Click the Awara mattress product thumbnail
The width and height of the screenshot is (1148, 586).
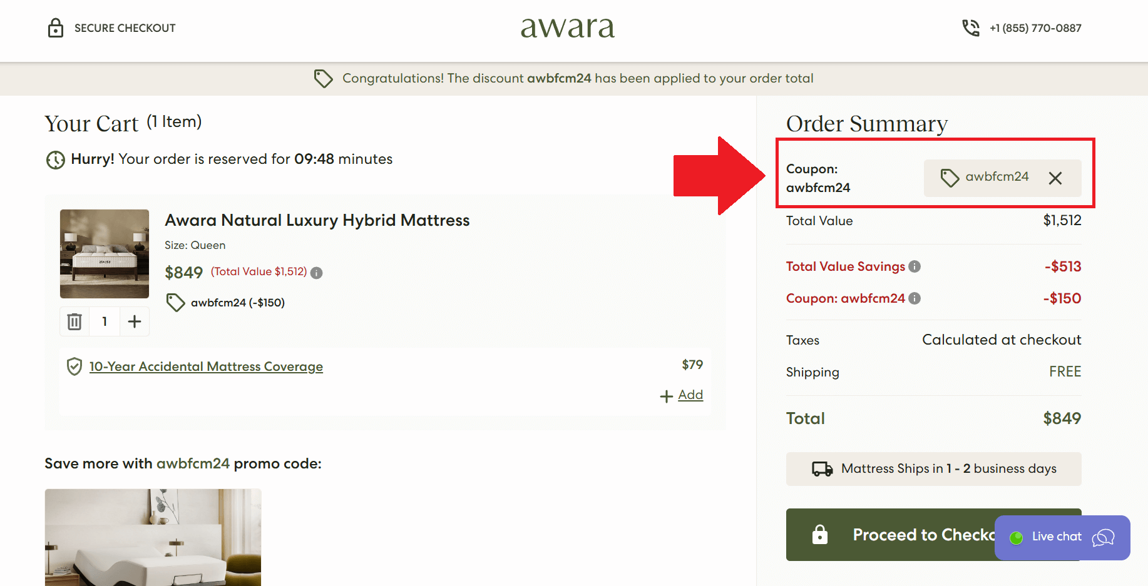(x=105, y=253)
